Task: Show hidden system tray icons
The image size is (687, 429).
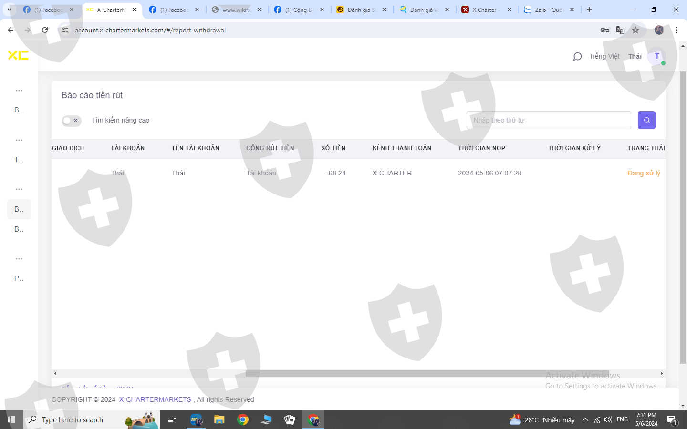Action: (x=585, y=420)
